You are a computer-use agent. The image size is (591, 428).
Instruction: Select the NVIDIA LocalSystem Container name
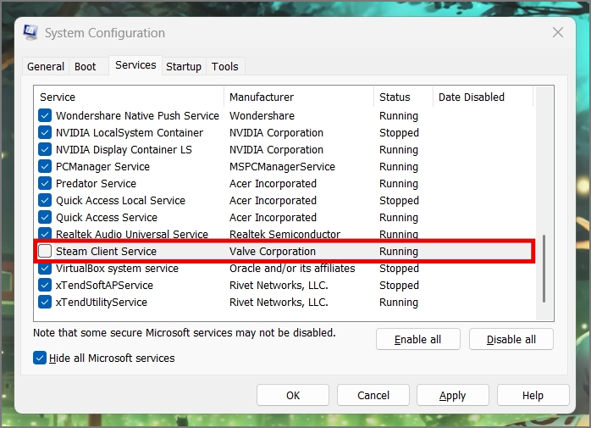click(130, 133)
